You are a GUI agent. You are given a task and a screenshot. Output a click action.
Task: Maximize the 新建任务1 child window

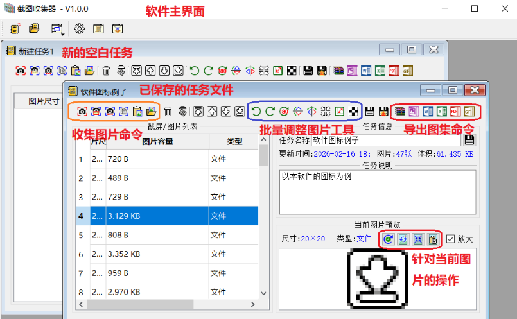[x=412, y=50]
